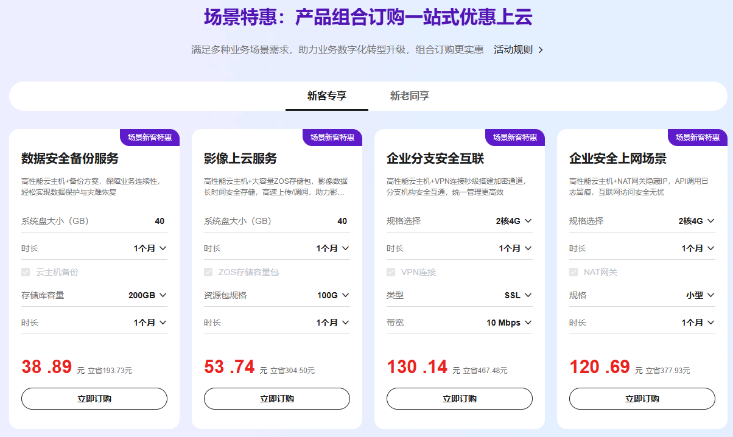Click the 立省467.48元 savings text
Screen dimensions: 733x437
click(x=485, y=370)
